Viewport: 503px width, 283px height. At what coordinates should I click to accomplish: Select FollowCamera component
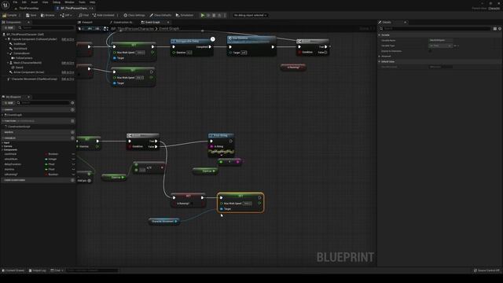pos(24,58)
